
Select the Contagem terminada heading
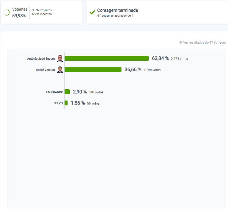pos(117,10)
